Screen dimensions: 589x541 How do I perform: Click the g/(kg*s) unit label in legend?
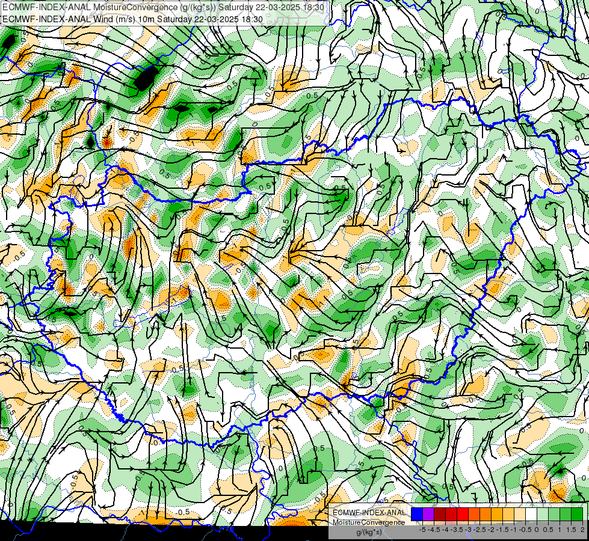[369, 532]
